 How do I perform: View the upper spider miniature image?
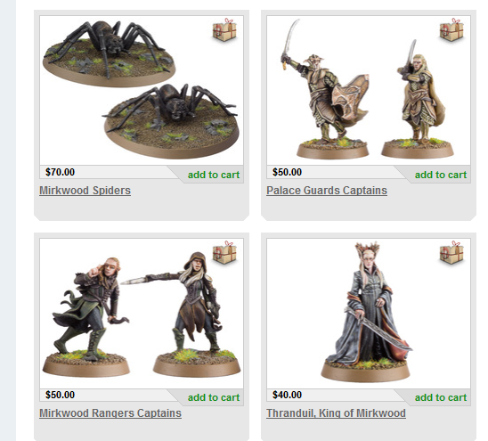point(109,53)
